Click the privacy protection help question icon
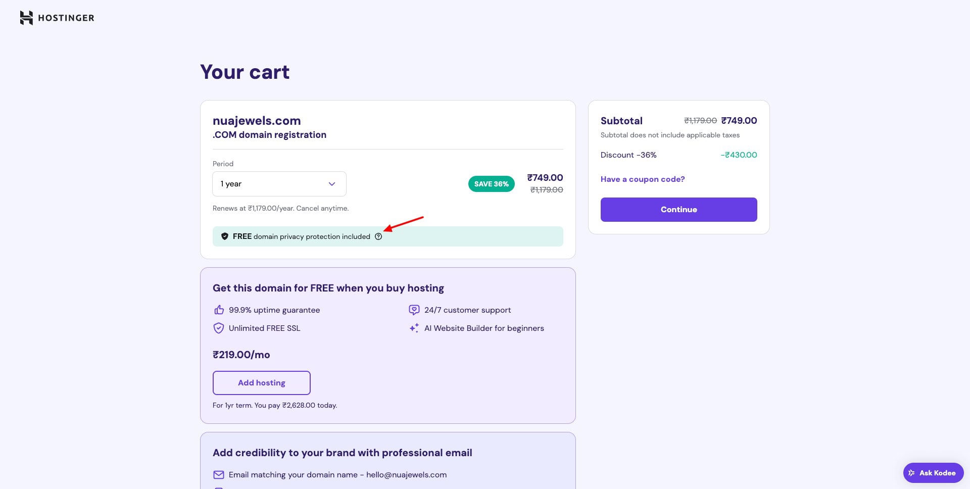 point(378,236)
